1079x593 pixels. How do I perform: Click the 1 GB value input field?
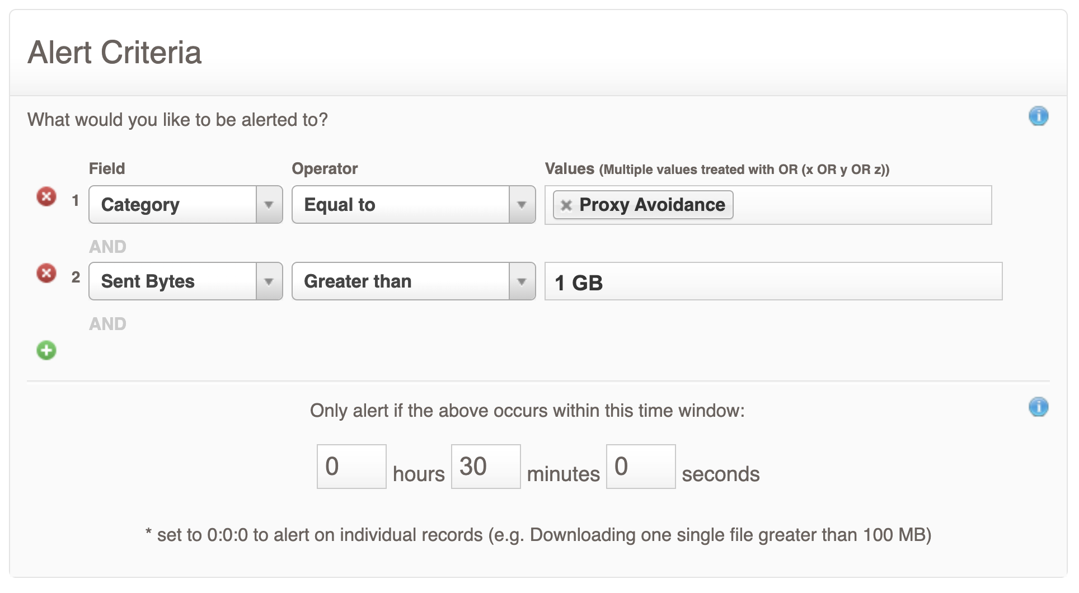pos(772,281)
